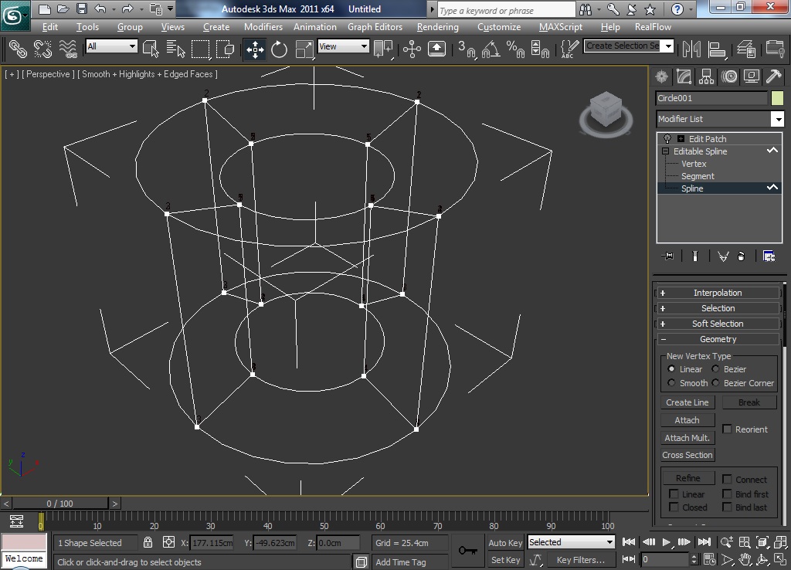
Task: Toggle the Percent Snap icon
Action: [x=515, y=49]
